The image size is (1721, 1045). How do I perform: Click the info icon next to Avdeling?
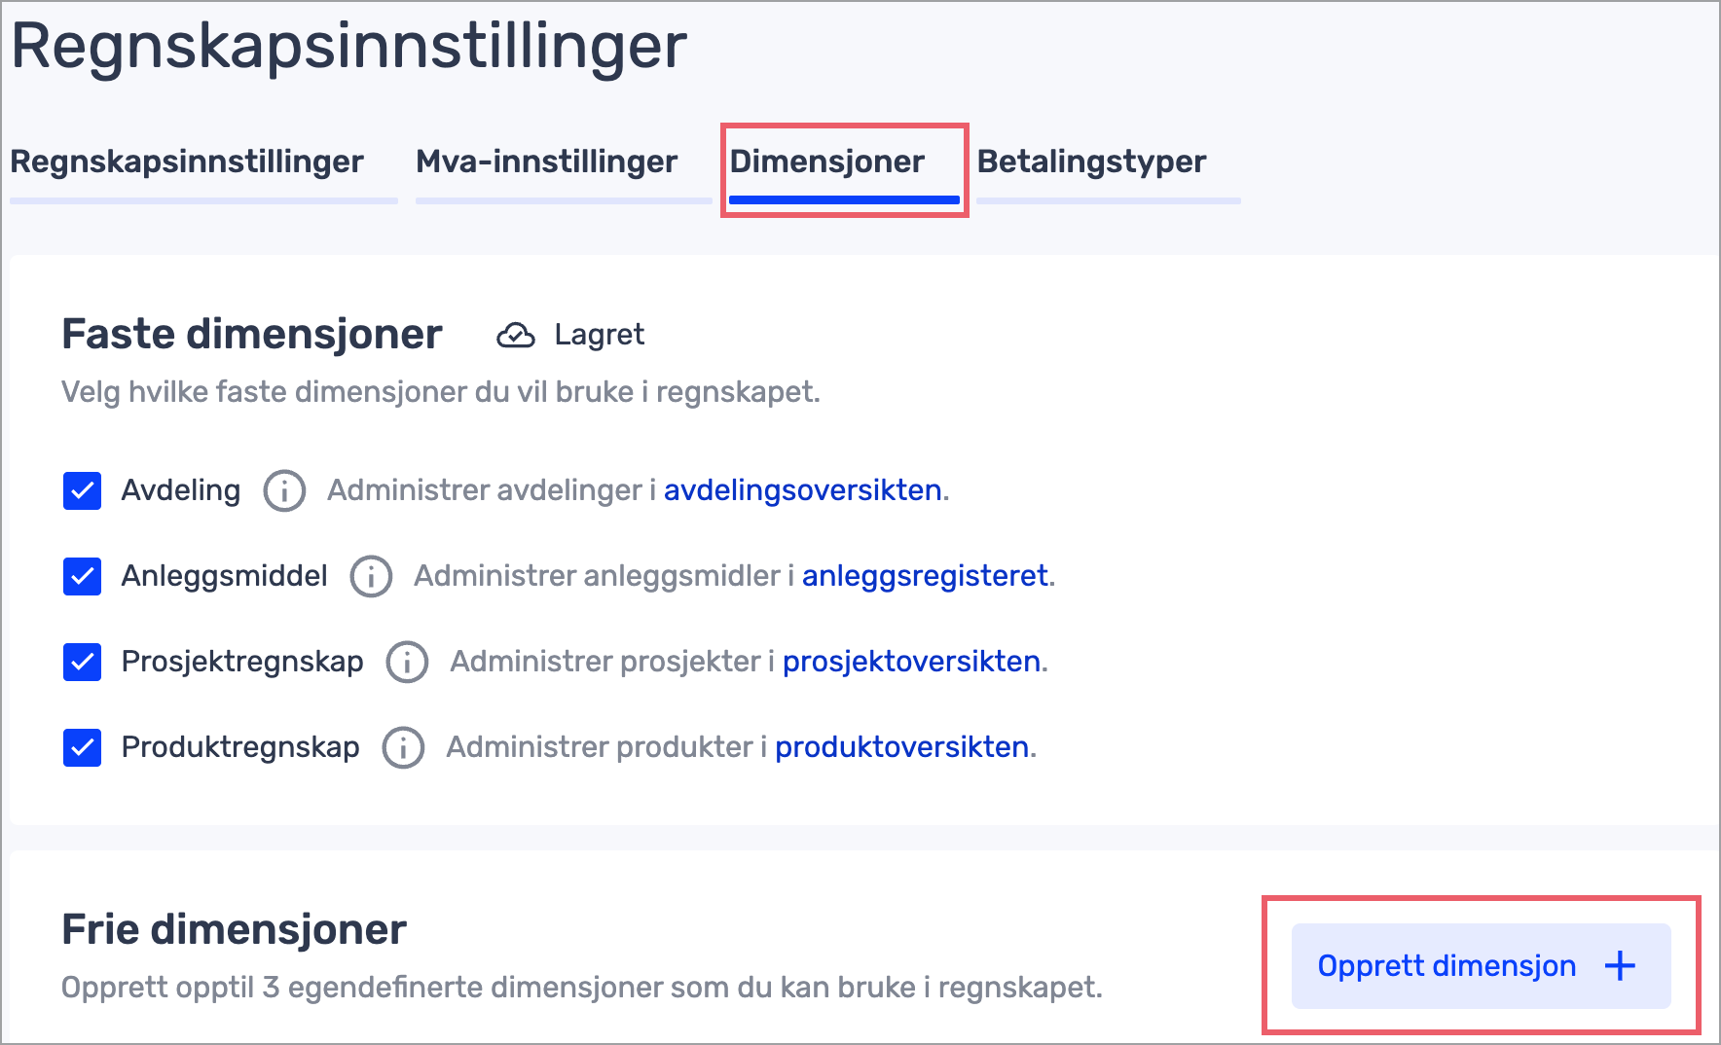[x=284, y=490]
